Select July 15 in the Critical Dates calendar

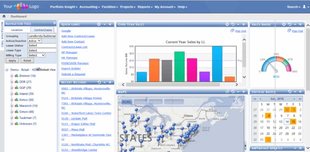293,122
